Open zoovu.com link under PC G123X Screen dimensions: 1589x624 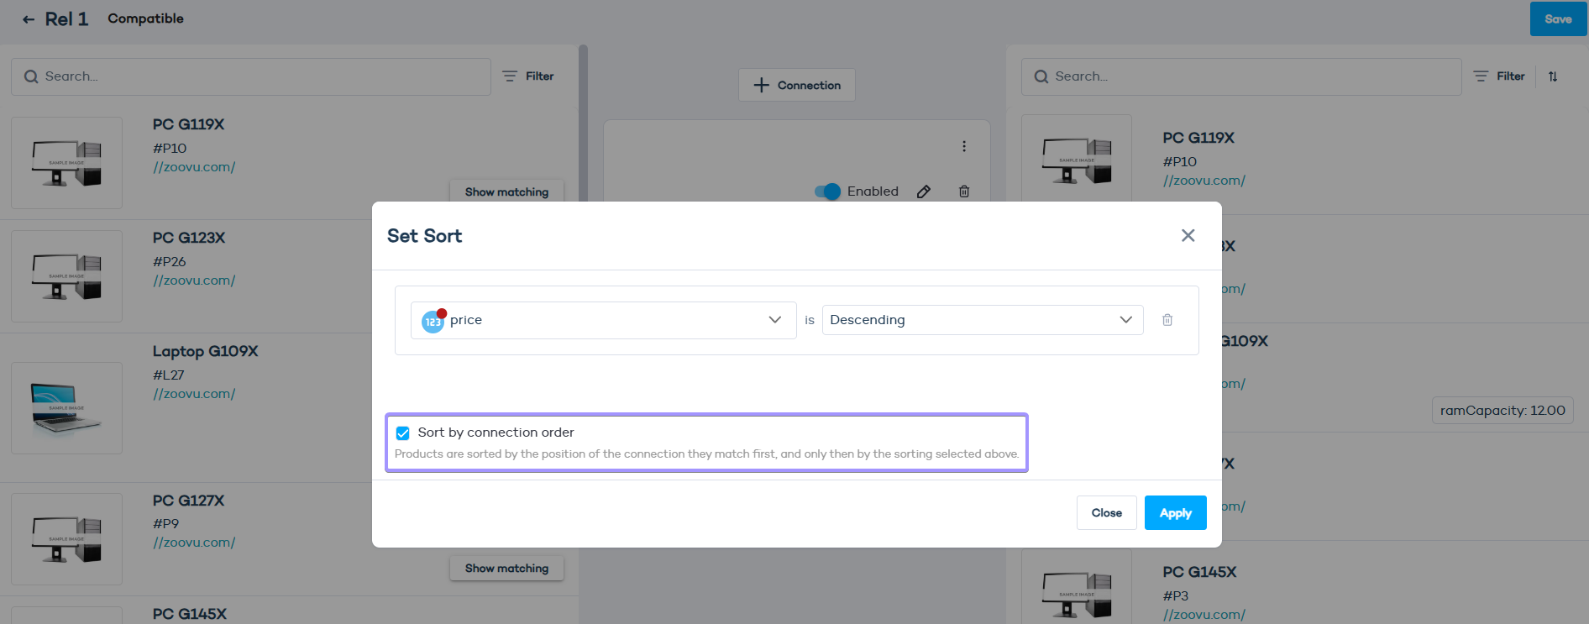coord(194,281)
